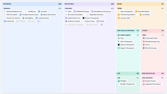
Task: Select the NON-HALLUCINOGENIC category header
Action: point(128,31)
